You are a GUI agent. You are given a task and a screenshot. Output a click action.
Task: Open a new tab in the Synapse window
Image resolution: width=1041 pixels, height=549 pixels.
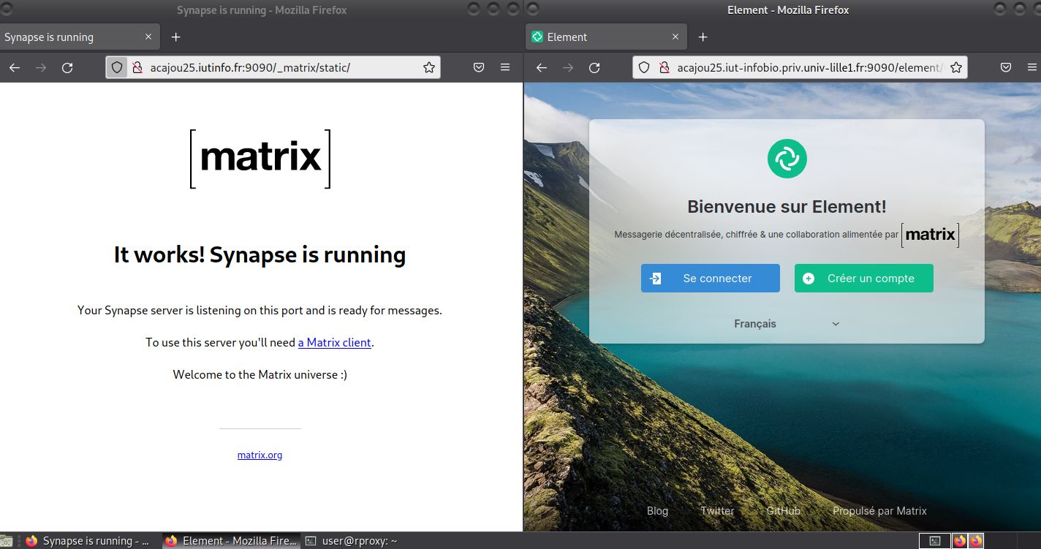tap(175, 37)
